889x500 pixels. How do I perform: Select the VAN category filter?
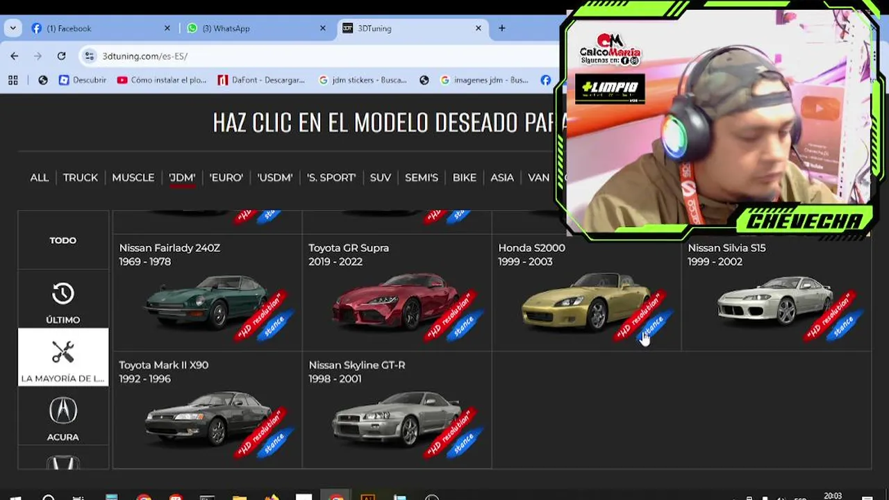539,178
